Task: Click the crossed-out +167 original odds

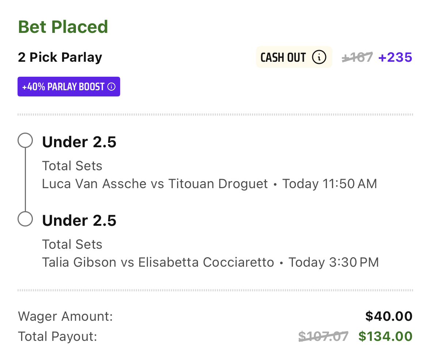Action: point(357,57)
